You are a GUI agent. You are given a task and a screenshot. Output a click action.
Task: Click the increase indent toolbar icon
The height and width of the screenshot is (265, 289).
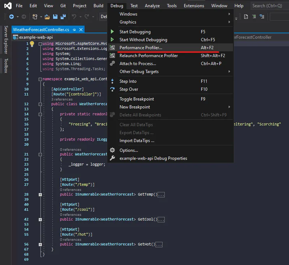point(254,17)
